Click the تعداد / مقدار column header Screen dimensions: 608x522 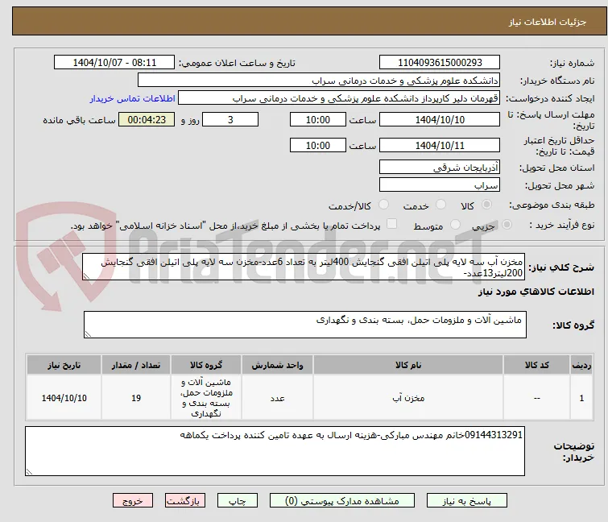coord(136,365)
